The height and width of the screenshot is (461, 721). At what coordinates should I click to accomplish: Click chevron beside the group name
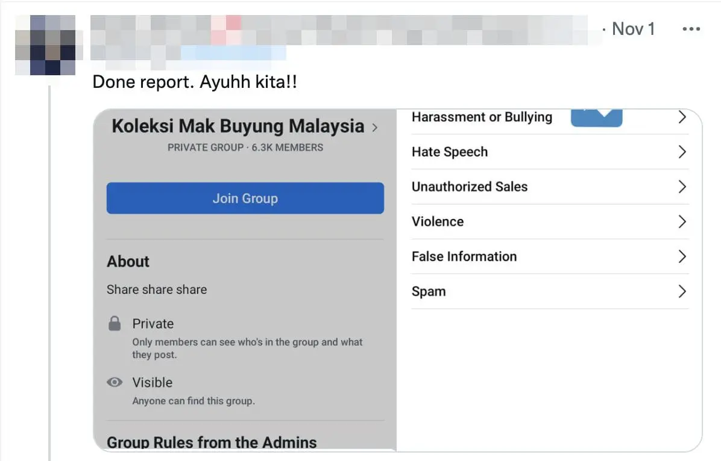(x=375, y=128)
